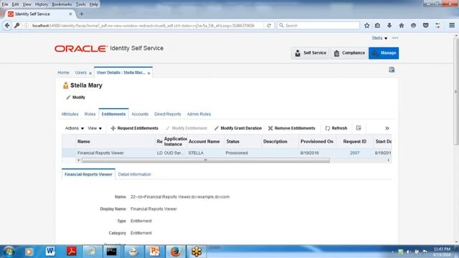Screen dimensions: 459x258
Task: Open the Pocket shield icon in toolbar
Action: pyautogui.click(x=425, y=26)
